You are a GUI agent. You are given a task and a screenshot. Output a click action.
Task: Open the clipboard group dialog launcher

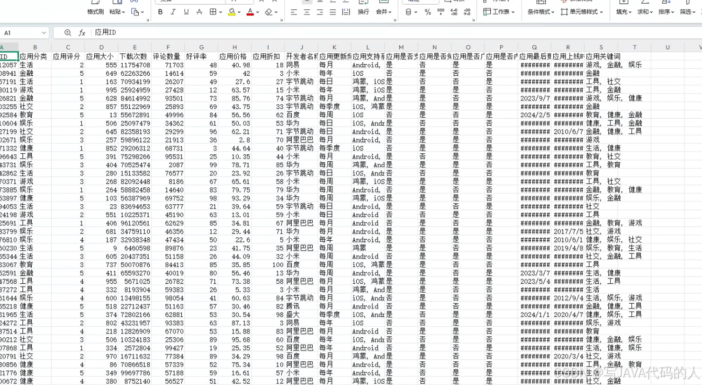coord(148,20)
